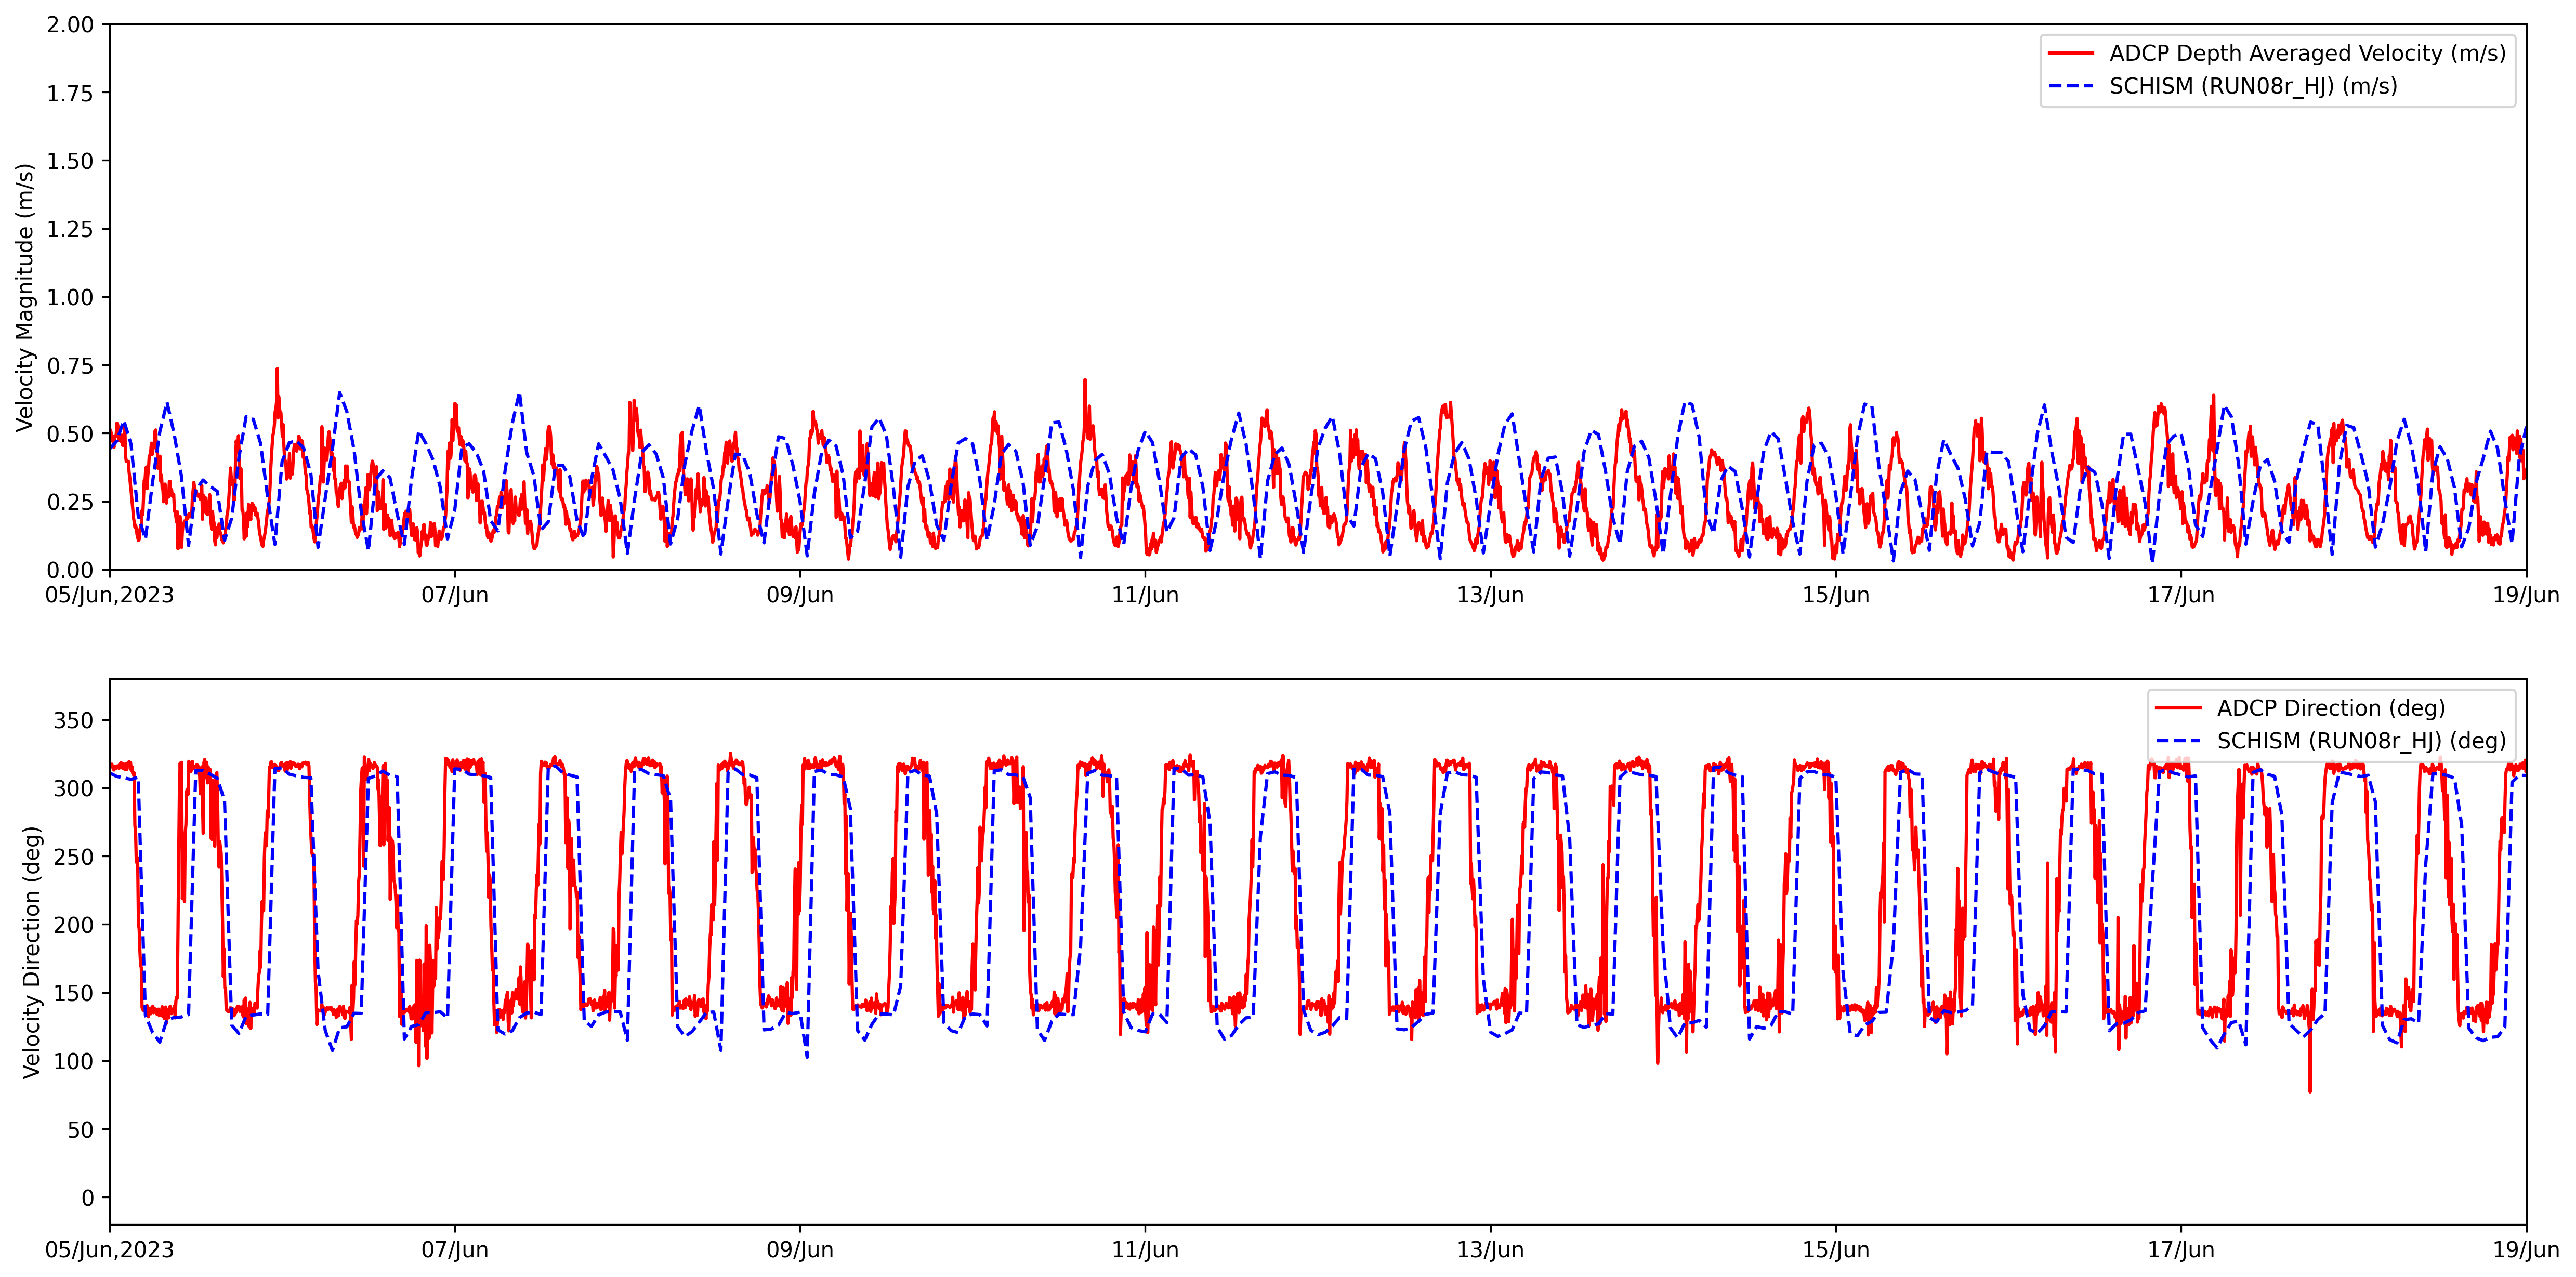2576x1277 pixels.
Task: Click the '350' y-axis tick on bottom plot
Action: [x=73, y=720]
